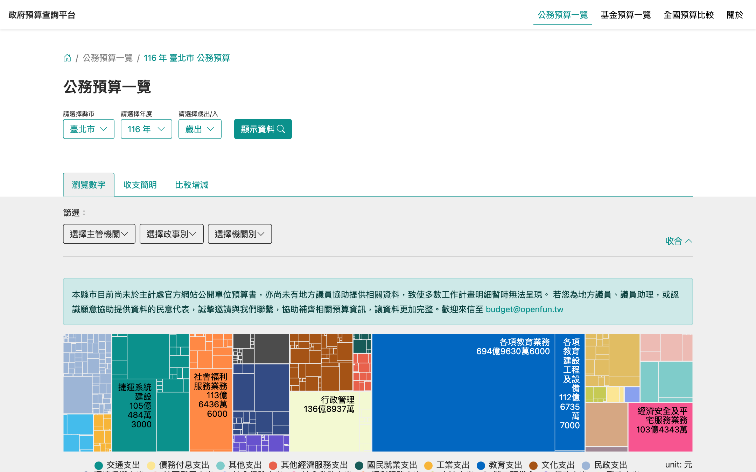Click the home icon in breadcrumb
This screenshot has height=472, width=756.
pos(67,58)
